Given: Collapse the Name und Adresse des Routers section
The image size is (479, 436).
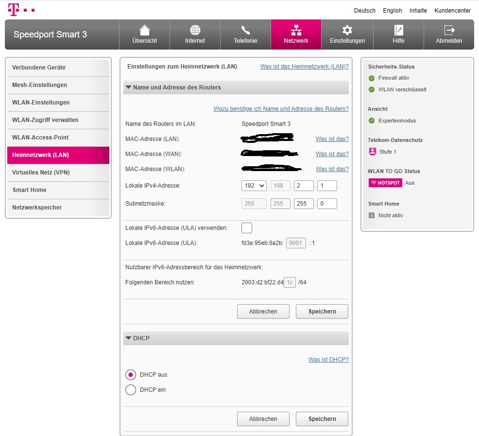Looking at the screenshot, I should coord(236,87).
